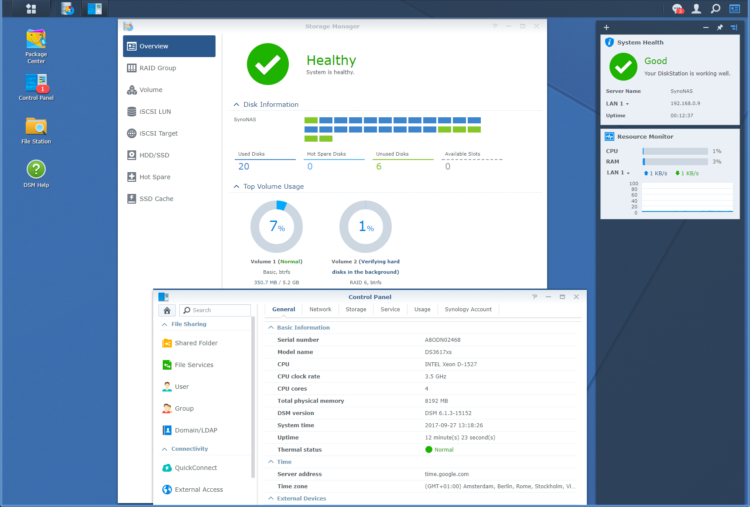The height and width of the screenshot is (507, 750).
Task: Open the notifications chat bubble icon
Action: [x=678, y=9]
